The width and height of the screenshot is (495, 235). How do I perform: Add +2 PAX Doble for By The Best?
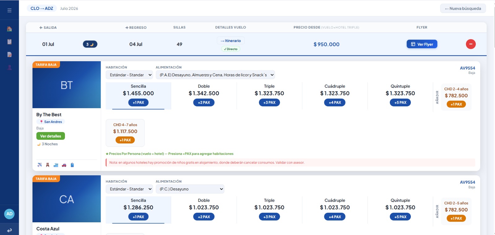pyautogui.click(x=204, y=103)
